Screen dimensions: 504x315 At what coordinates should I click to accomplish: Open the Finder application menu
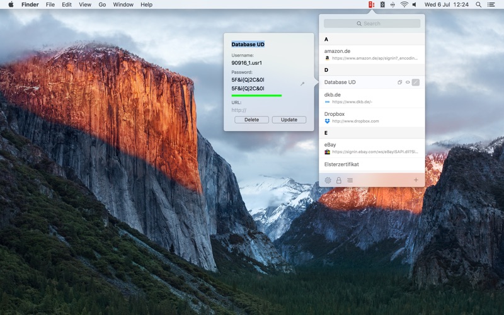[x=30, y=4]
